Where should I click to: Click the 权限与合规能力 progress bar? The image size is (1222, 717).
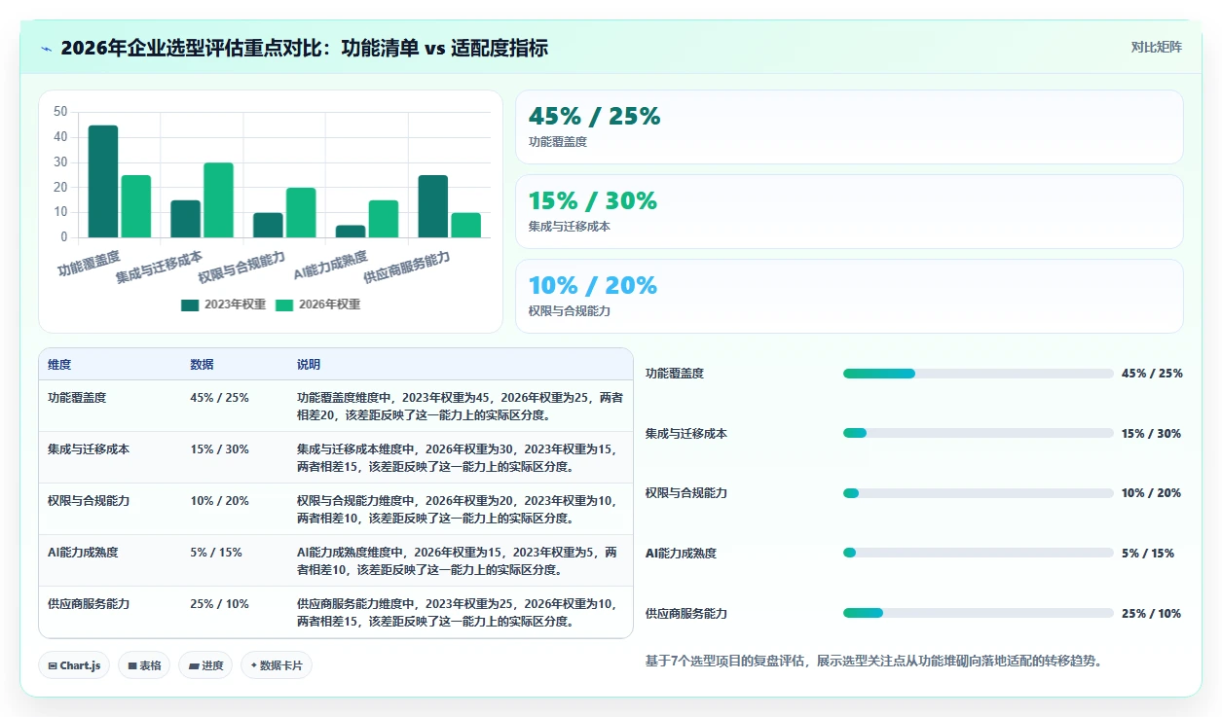coord(978,493)
